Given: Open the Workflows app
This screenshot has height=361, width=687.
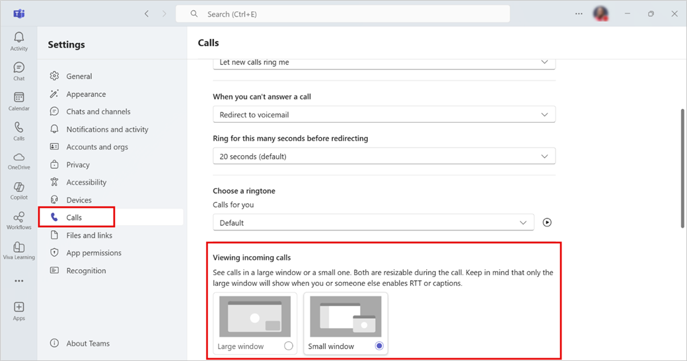Looking at the screenshot, I should click(19, 221).
